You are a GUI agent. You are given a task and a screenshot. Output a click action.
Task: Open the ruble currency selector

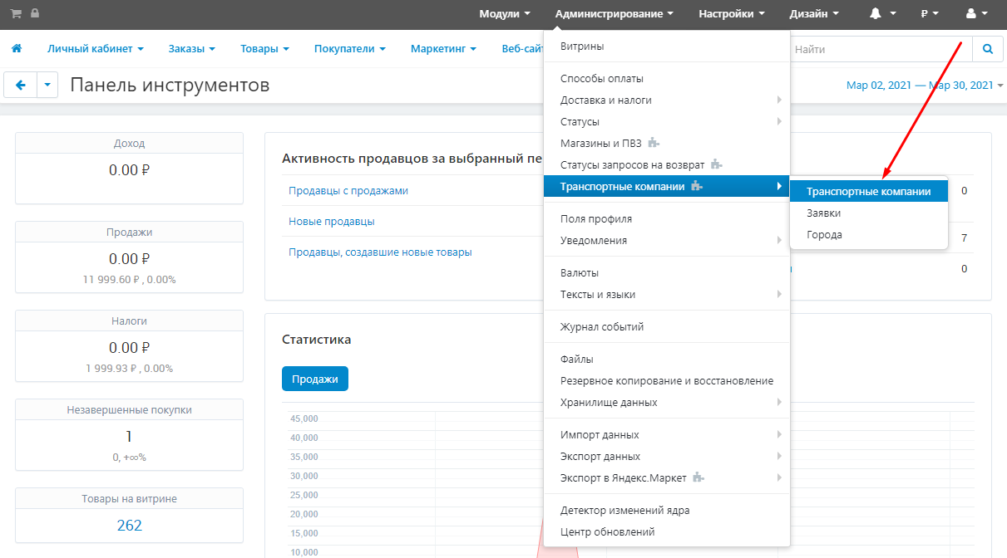(930, 13)
